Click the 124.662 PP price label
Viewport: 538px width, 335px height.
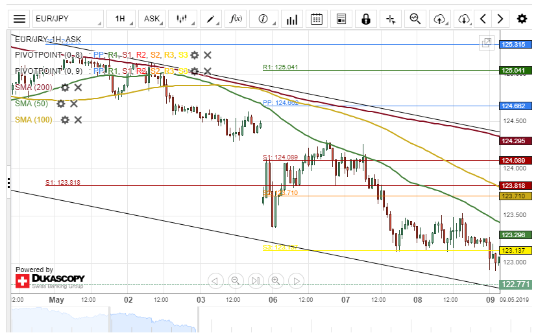[x=515, y=106]
